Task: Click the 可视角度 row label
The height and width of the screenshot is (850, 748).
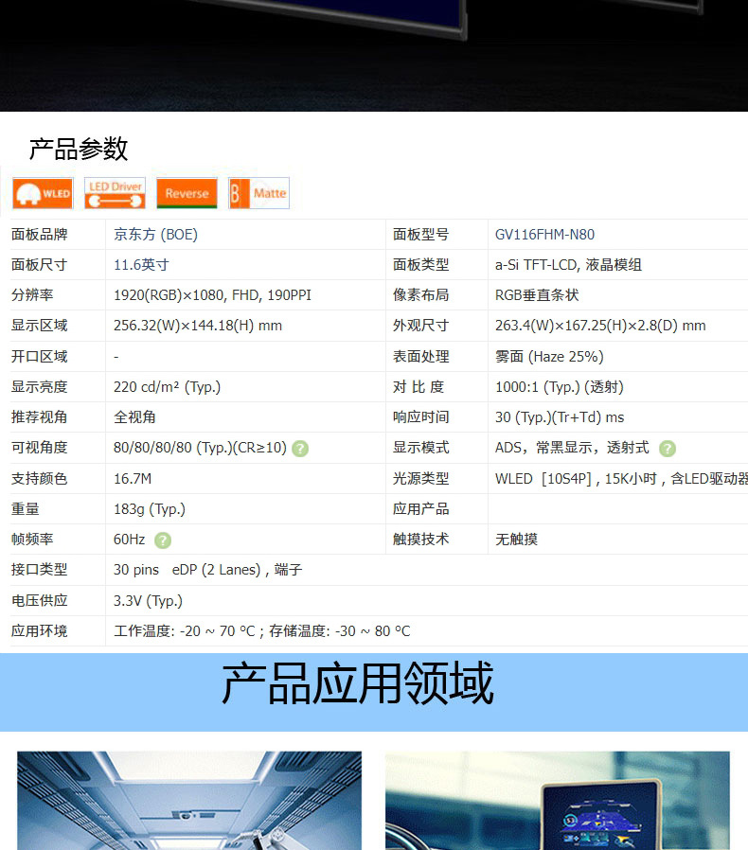Action: [39, 447]
